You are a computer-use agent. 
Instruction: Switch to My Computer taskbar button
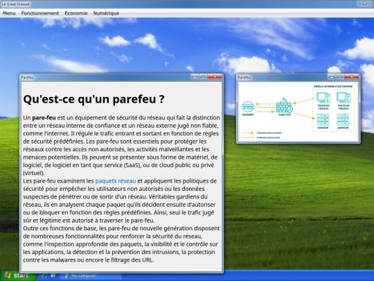[91, 275]
